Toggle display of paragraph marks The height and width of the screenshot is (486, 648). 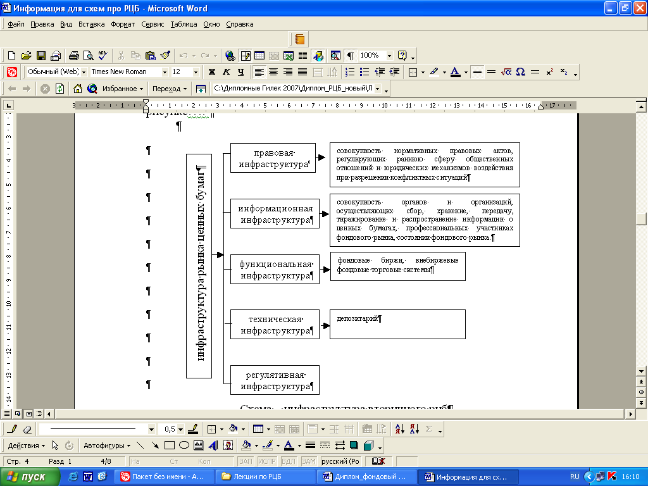(x=351, y=56)
